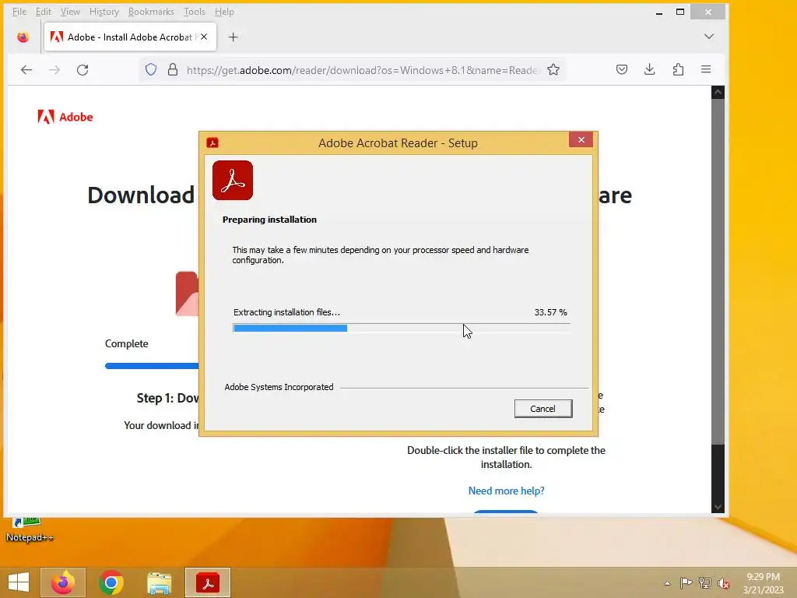This screenshot has height=598, width=797.
Task: Click the Acrobat icon in setup dialog
Action: [x=233, y=181]
